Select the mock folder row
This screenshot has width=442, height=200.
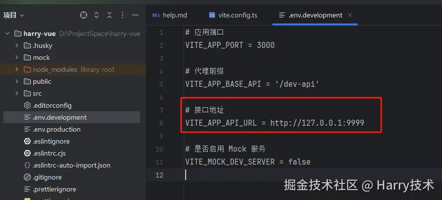[x=73, y=57]
